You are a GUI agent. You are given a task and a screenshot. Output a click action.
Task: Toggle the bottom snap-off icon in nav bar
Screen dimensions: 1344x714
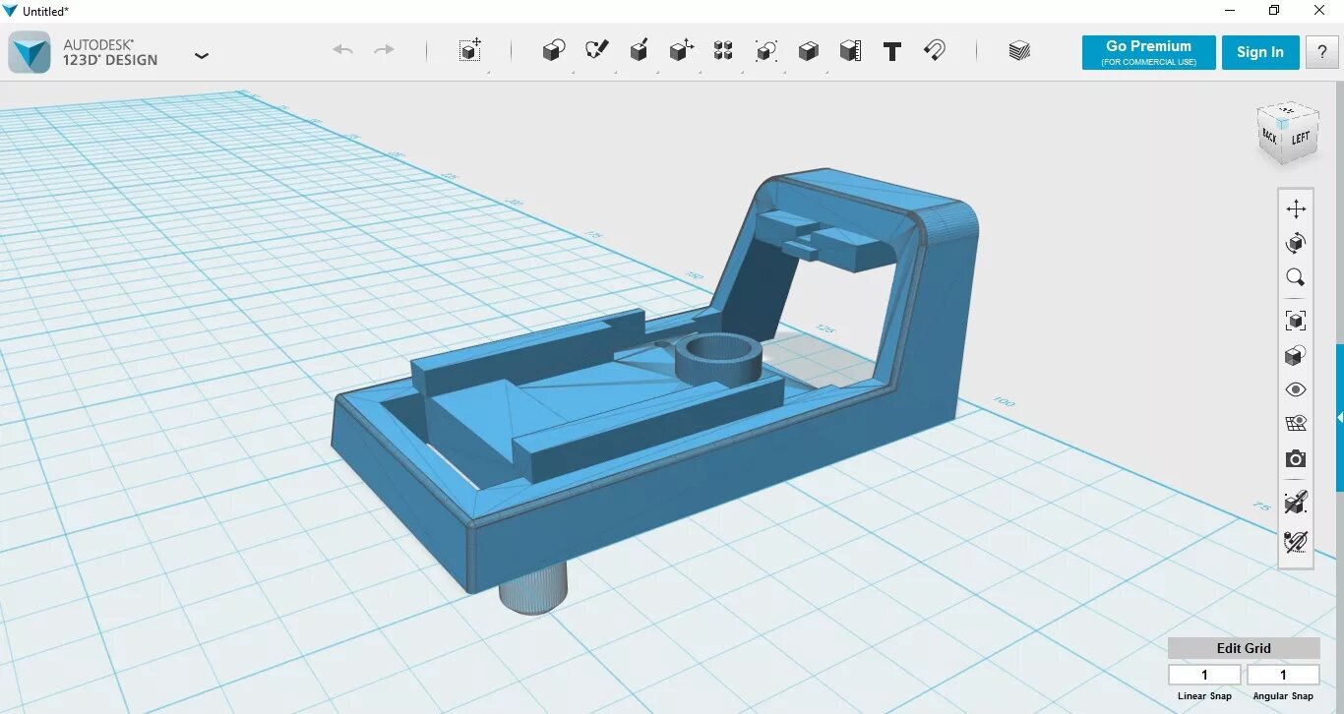[1296, 541]
